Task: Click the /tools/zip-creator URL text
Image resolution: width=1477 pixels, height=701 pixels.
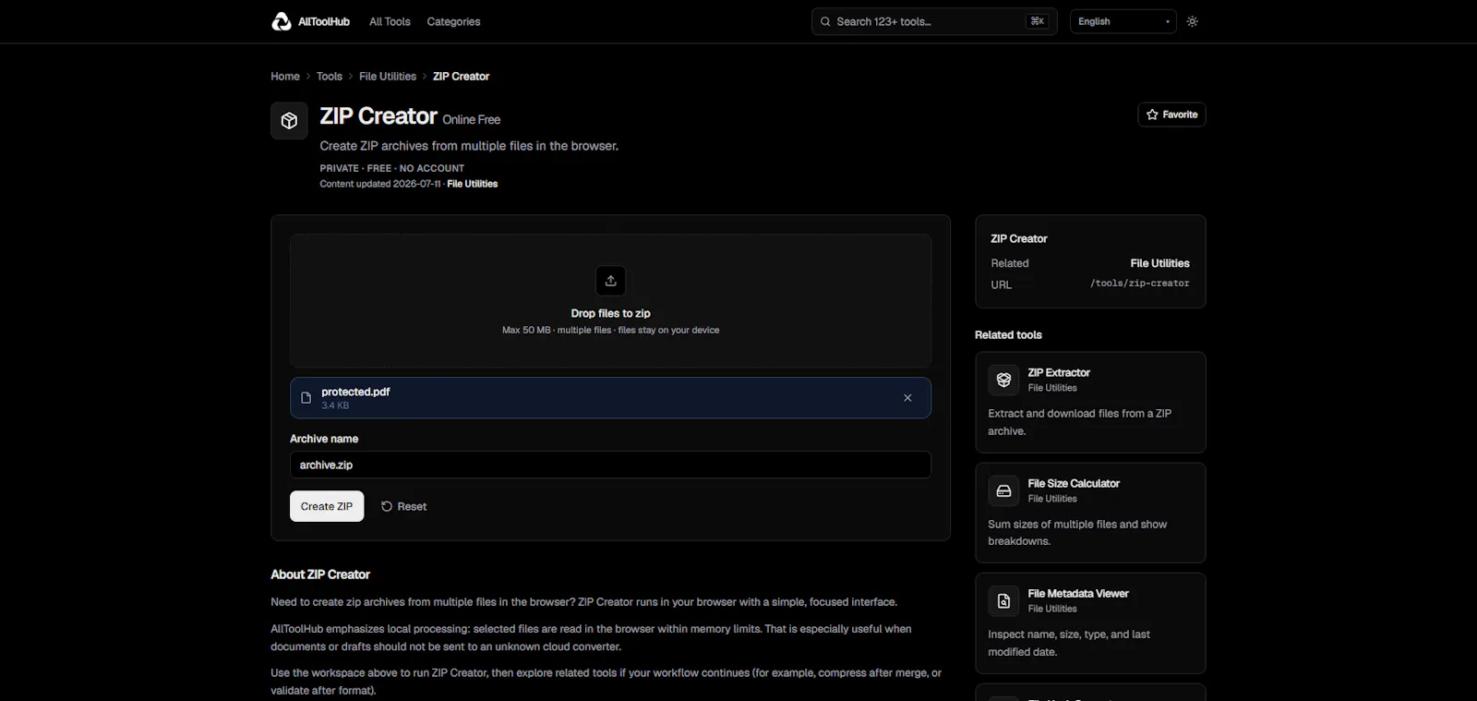Action: pos(1139,284)
